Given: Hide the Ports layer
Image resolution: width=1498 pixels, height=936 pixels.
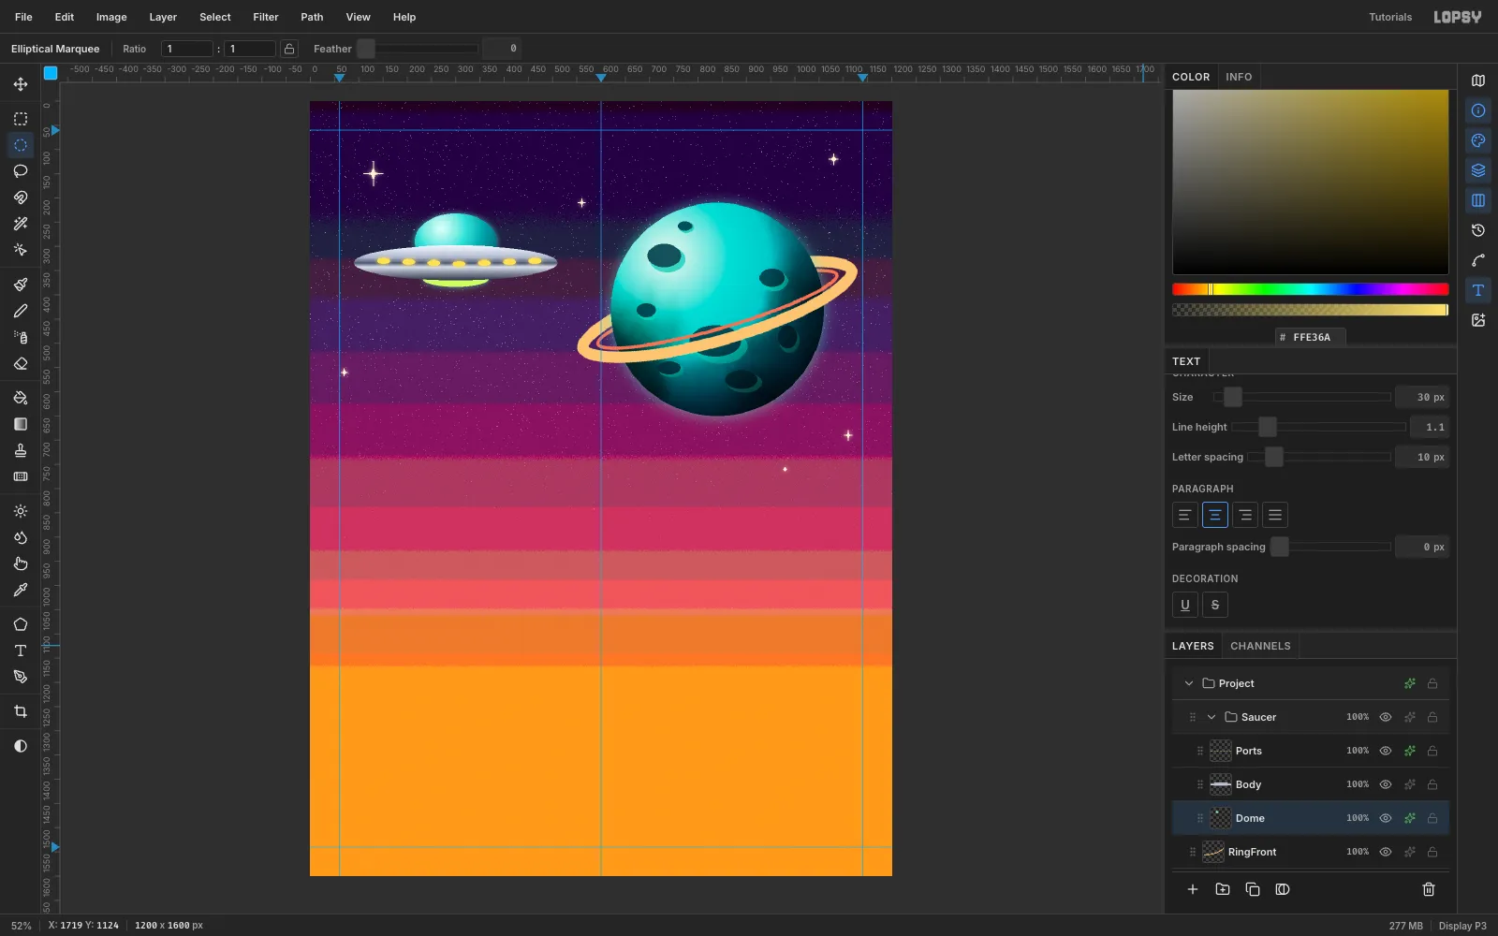Looking at the screenshot, I should click(x=1386, y=751).
